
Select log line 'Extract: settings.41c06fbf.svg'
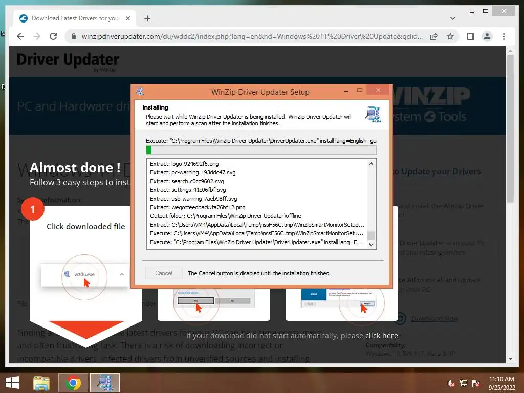(188, 190)
